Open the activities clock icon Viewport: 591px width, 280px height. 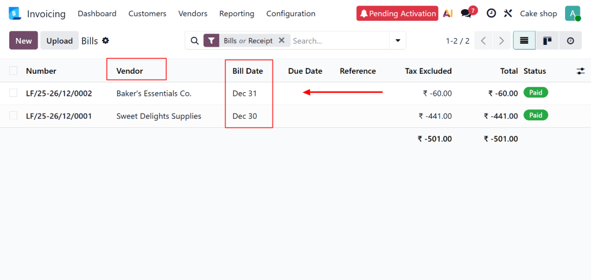tap(491, 13)
